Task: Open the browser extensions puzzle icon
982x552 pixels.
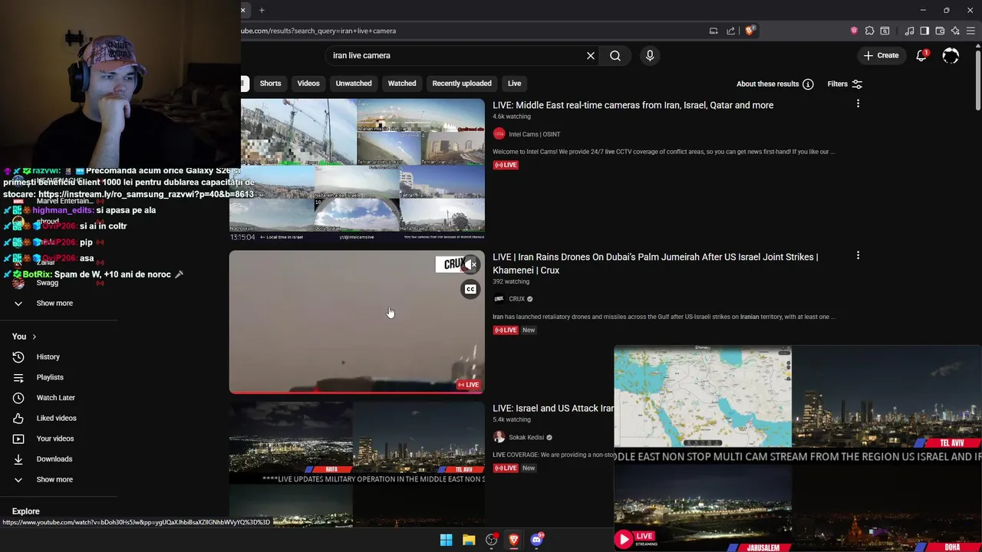Action: (x=869, y=31)
